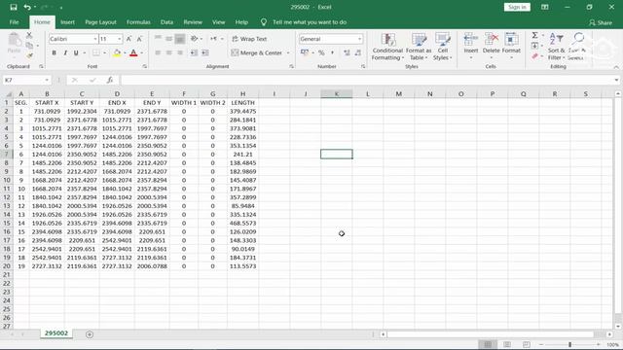Click the Paste clipboard icon
623x350 pixels.
[x=15, y=40]
